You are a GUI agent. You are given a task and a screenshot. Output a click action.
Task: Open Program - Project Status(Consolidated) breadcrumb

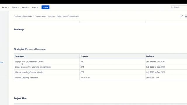(x=63, y=16)
